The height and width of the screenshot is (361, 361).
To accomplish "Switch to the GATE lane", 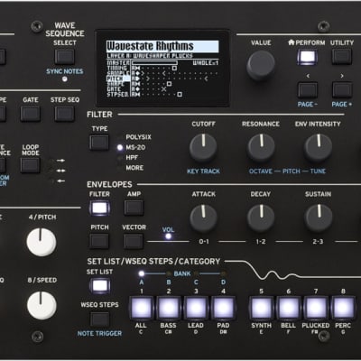I will (x=31, y=114).
